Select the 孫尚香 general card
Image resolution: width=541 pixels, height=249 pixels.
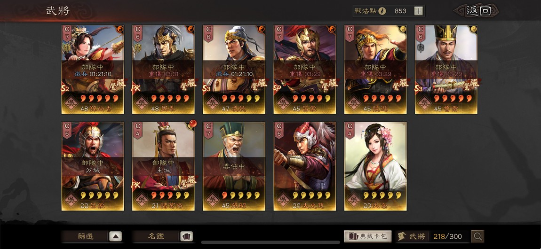click(93, 70)
